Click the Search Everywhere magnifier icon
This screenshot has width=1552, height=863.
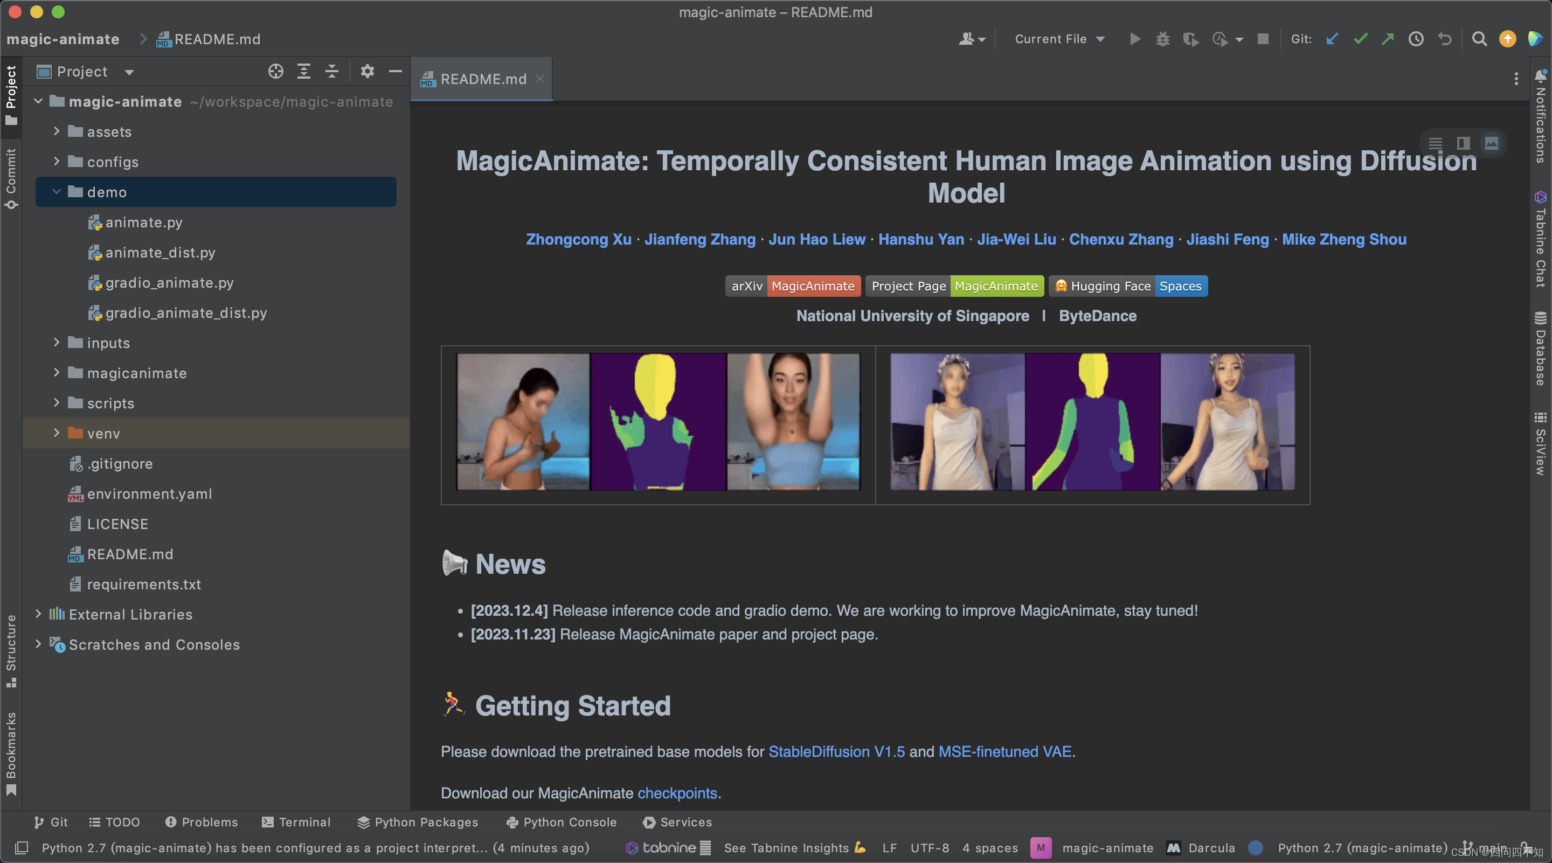pyautogui.click(x=1479, y=39)
